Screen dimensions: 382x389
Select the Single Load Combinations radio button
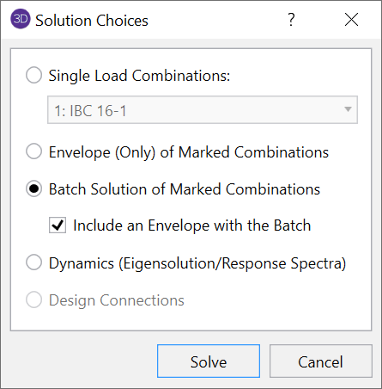[x=34, y=75]
